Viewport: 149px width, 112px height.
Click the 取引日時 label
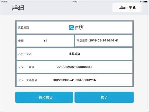[82, 41]
